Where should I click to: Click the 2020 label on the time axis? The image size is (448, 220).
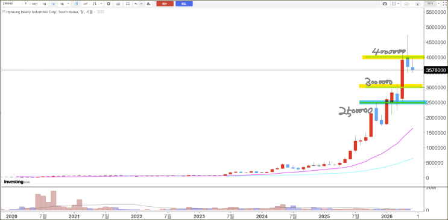click(x=11, y=216)
